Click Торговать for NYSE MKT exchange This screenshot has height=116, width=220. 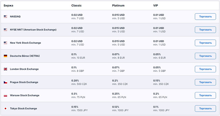[x=205, y=30]
